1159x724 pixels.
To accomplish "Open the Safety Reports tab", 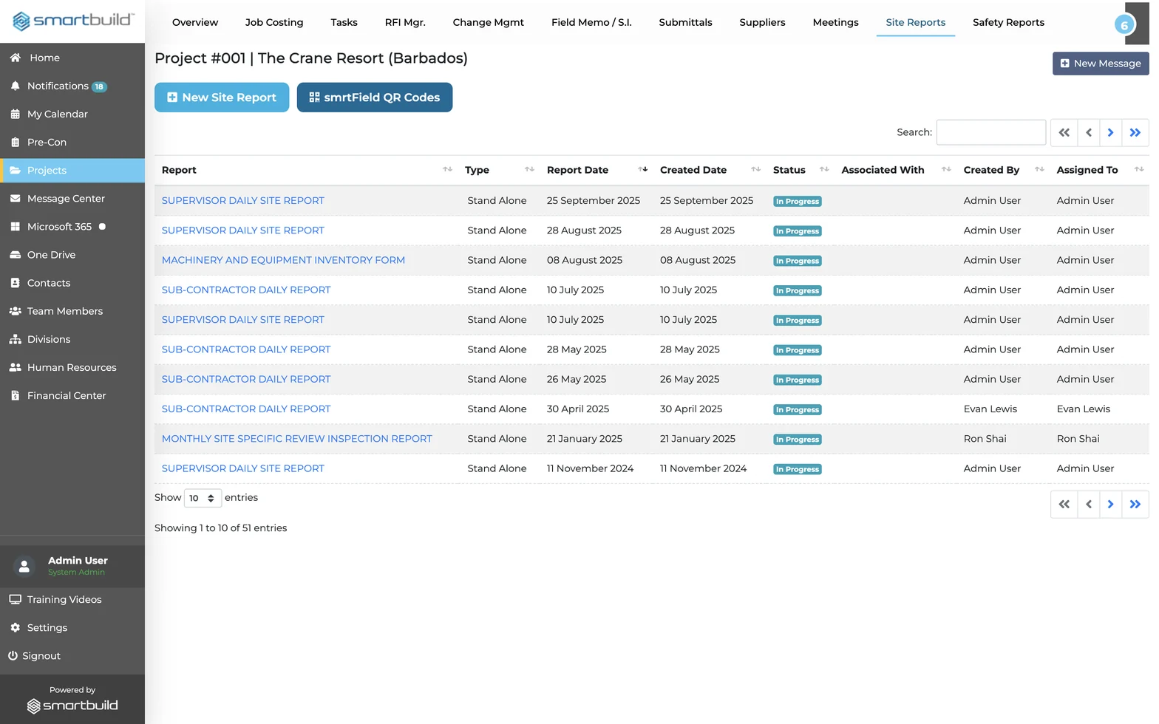I will coord(1008,22).
